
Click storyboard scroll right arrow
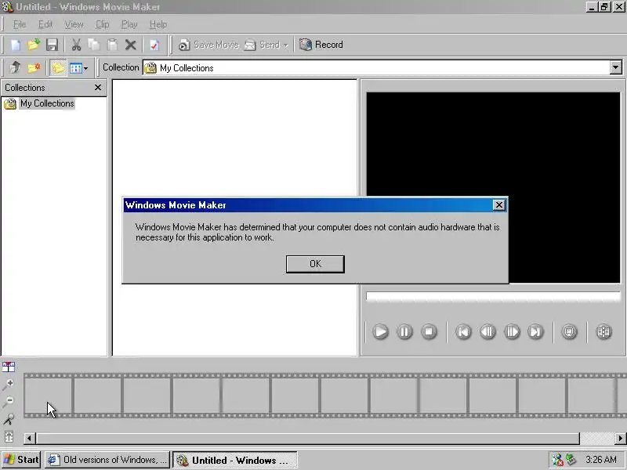pyautogui.click(x=621, y=439)
